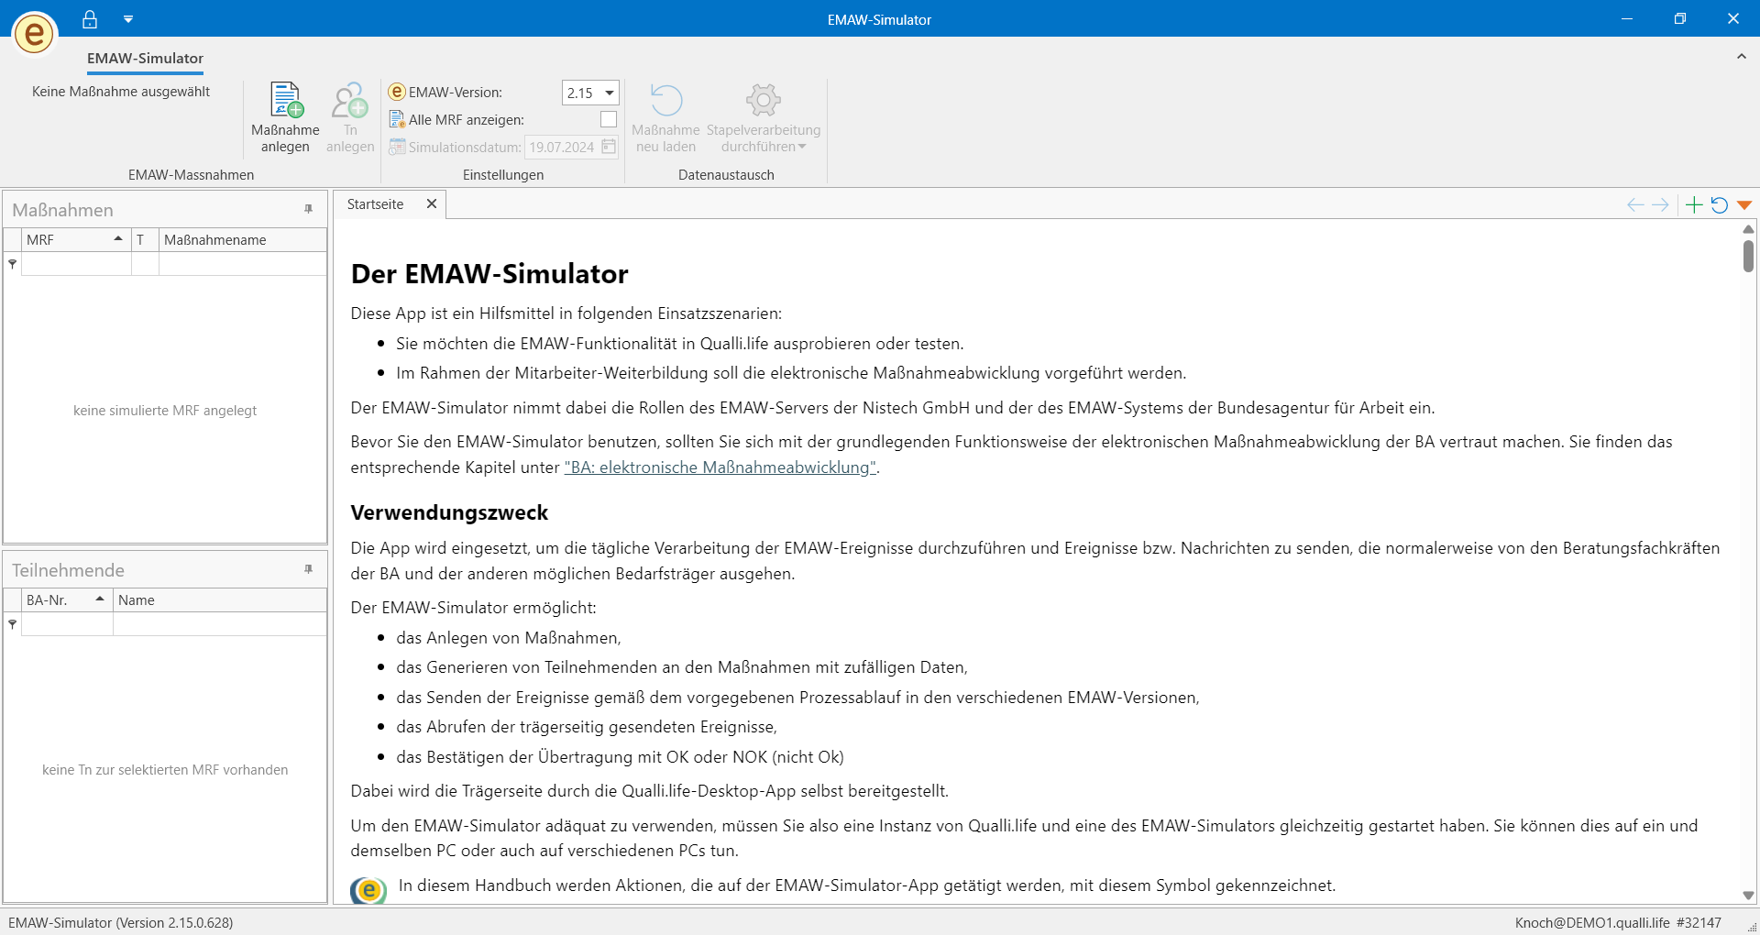
Task: Click Knoch@DEMO1.qualli.life status text
Action: click(1593, 923)
